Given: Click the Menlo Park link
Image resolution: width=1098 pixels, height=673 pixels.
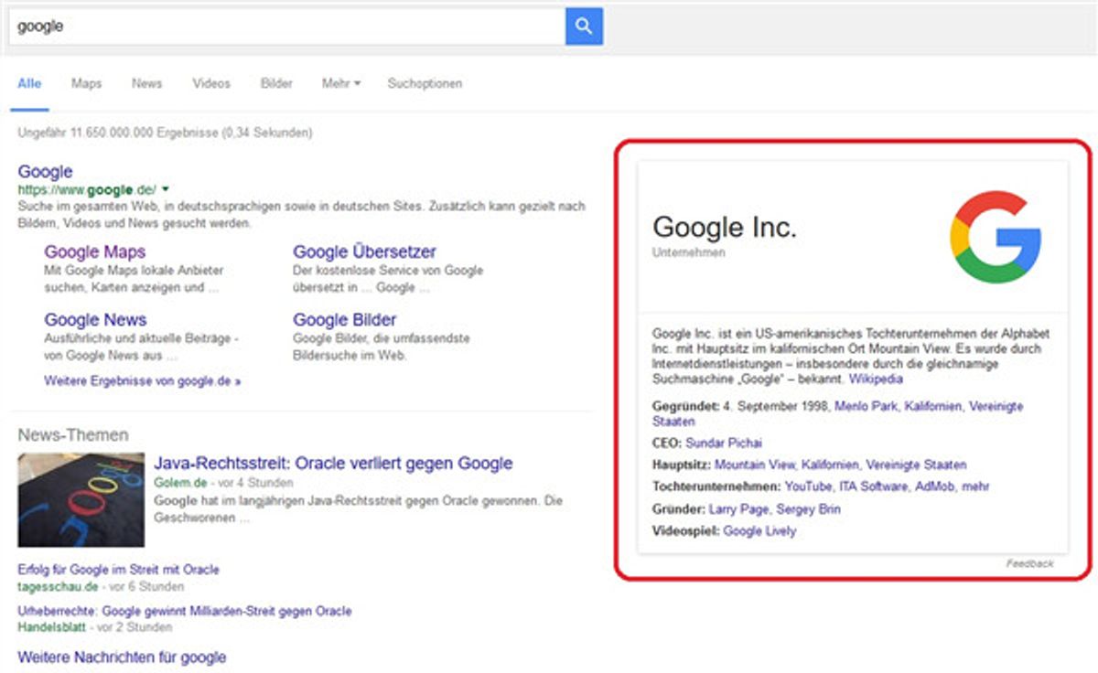Looking at the screenshot, I should (866, 406).
